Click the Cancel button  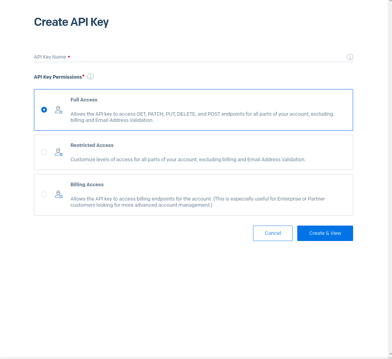coord(273,233)
